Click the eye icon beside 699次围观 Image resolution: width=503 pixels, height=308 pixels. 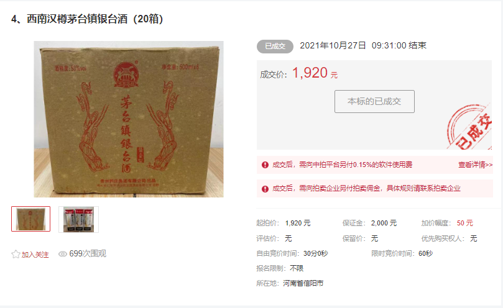point(63,254)
